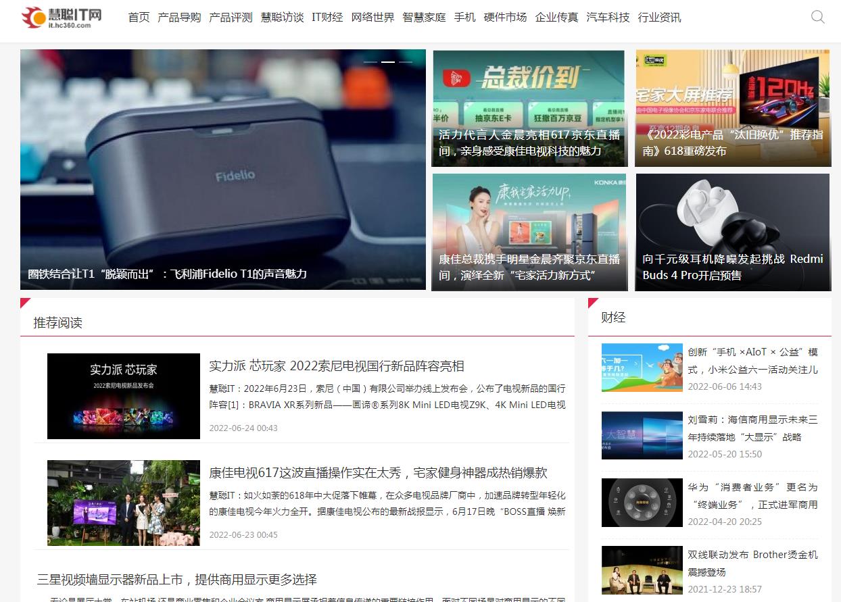The width and height of the screenshot is (841, 602).
Task: Click the 2022-06-23 00:45 timestamp
Action: coord(243,534)
